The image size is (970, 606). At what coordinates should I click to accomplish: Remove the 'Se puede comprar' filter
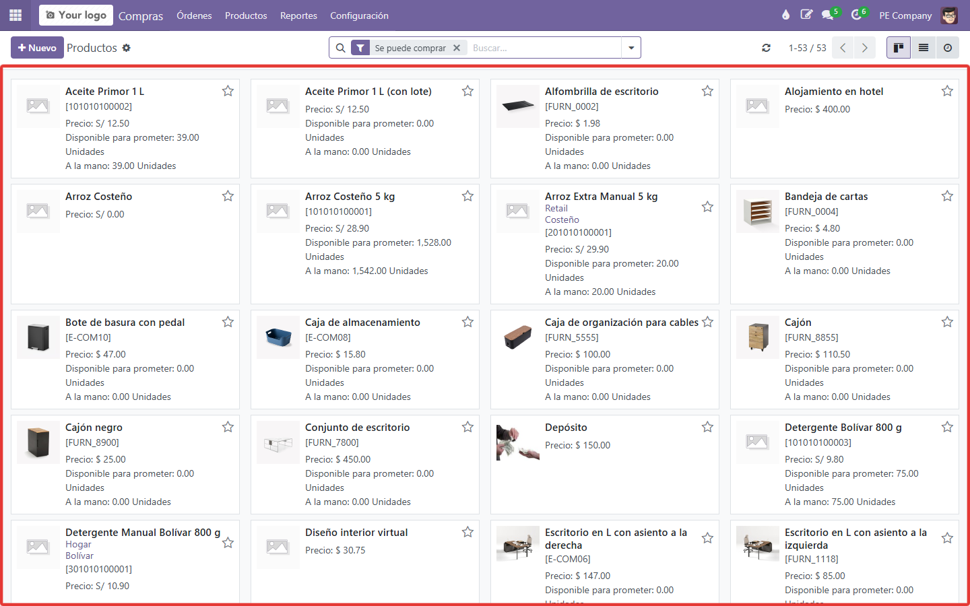pyautogui.click(x=457, y=48)
